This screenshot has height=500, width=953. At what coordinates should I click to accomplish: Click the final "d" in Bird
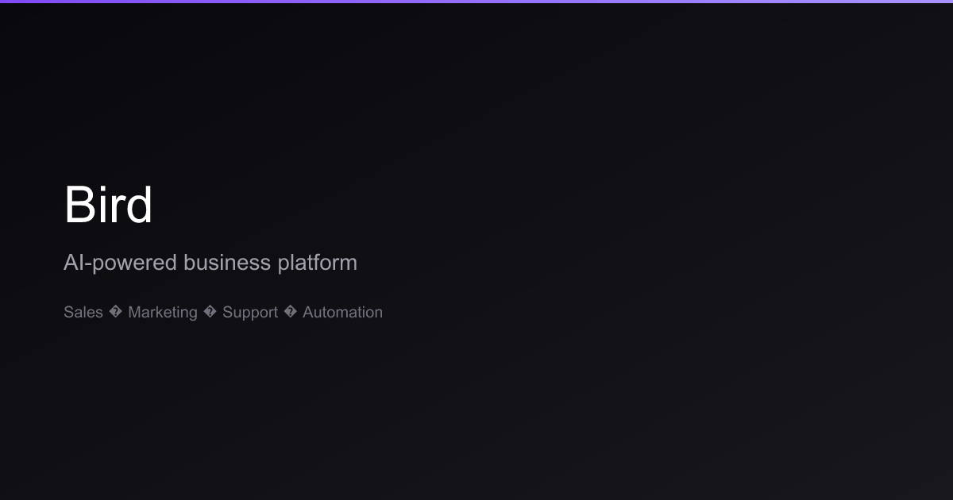tap(137, 205)
